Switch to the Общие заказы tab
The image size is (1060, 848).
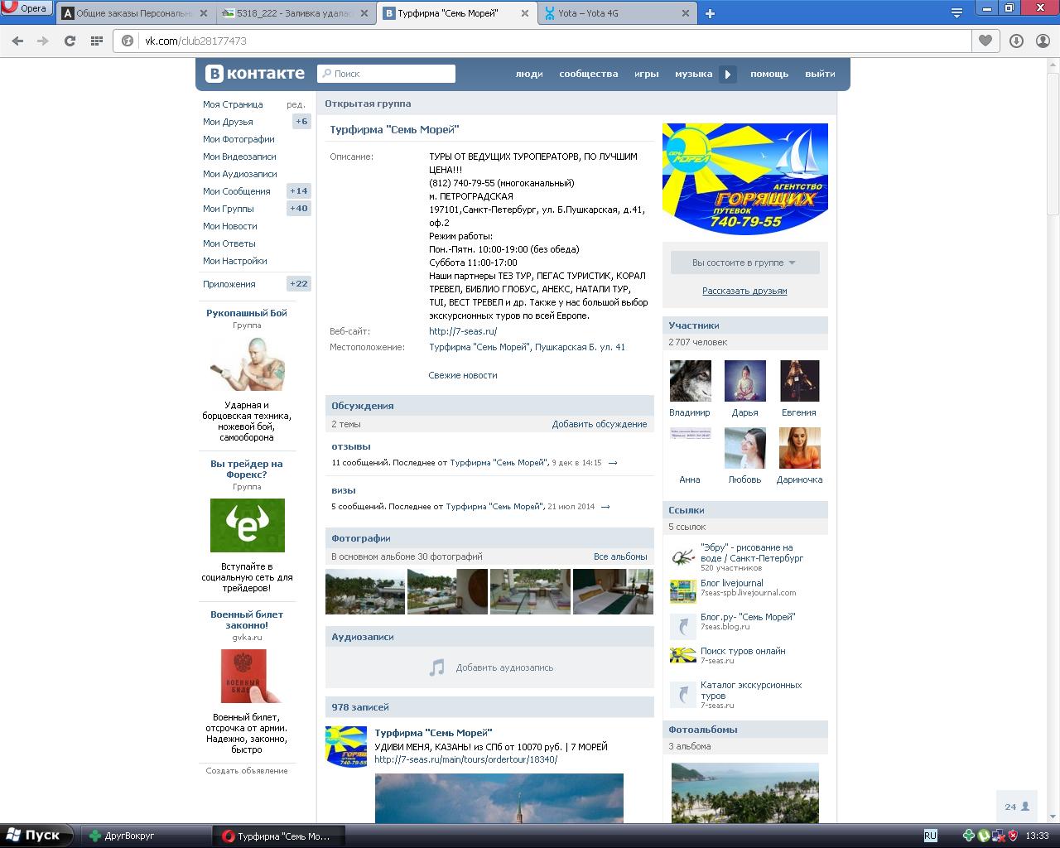click(136, 13)
